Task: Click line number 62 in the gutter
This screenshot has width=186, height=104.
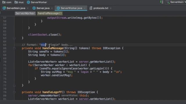Action: (5, 35)
